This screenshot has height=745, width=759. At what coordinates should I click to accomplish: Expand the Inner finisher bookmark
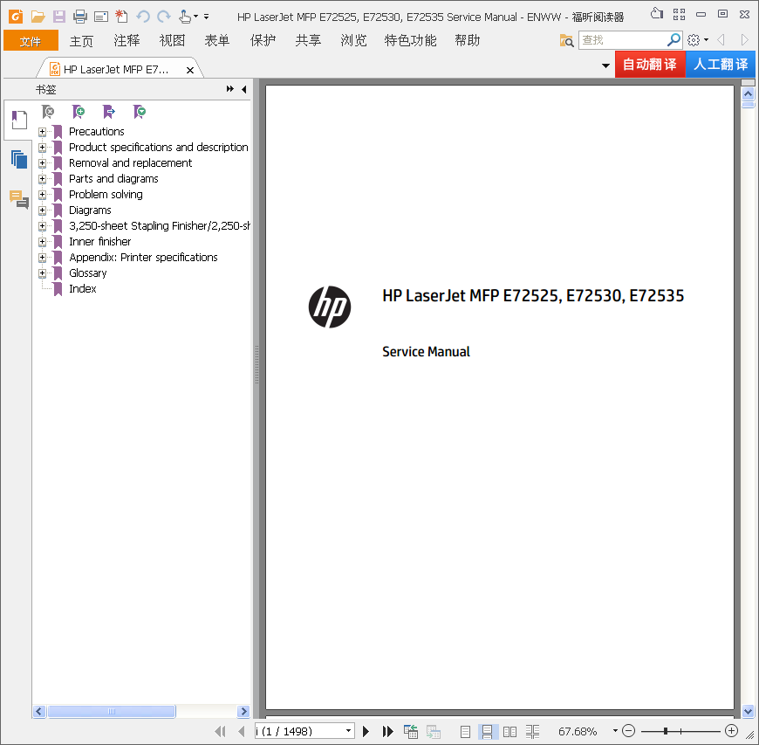pyautogui.click(x=42, y=241)
